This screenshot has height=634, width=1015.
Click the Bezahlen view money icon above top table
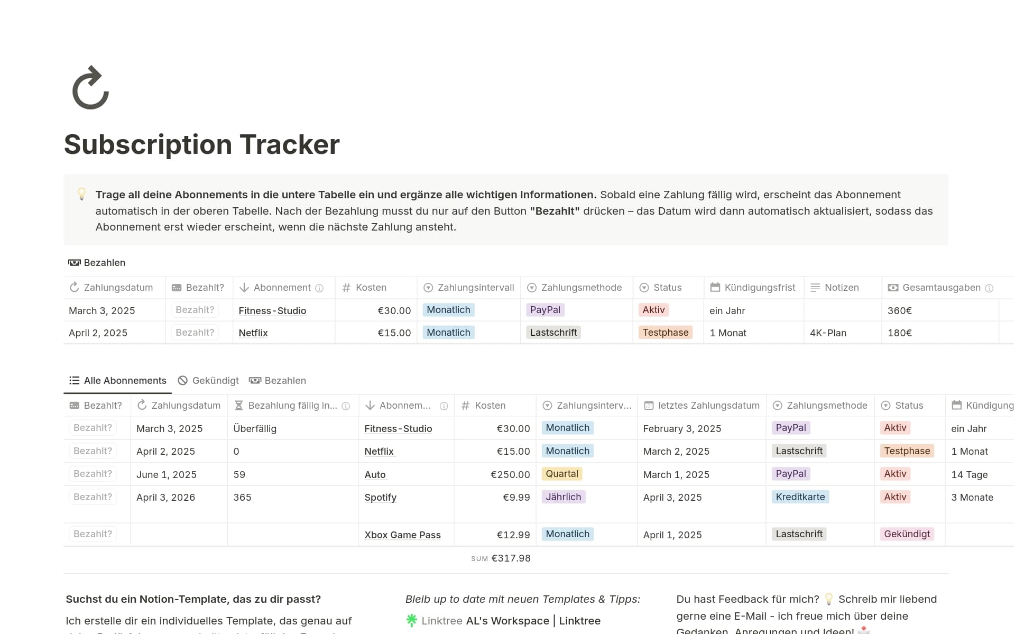click(74, 263)
